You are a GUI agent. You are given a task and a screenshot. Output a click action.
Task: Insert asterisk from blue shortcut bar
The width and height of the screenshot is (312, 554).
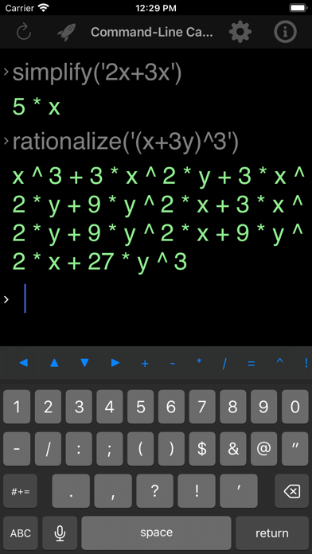[199, 361]
